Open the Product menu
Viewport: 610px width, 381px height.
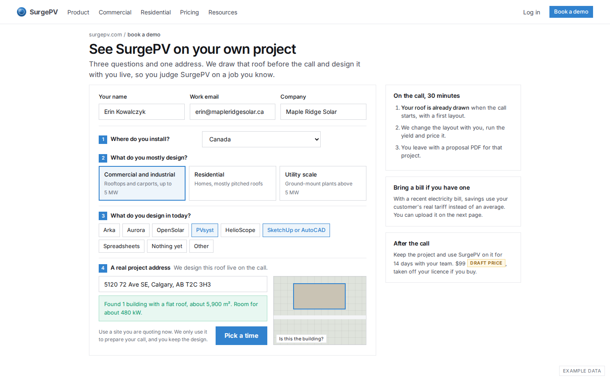(78, 12)
